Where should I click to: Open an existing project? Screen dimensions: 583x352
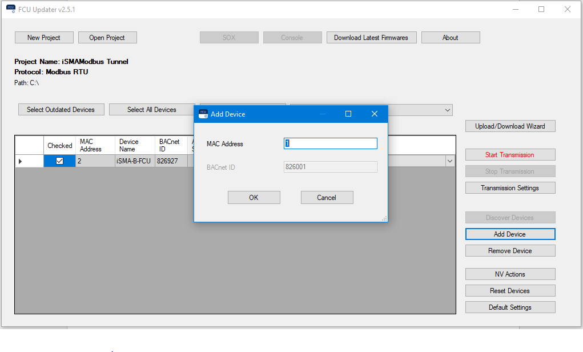(107, 37)
